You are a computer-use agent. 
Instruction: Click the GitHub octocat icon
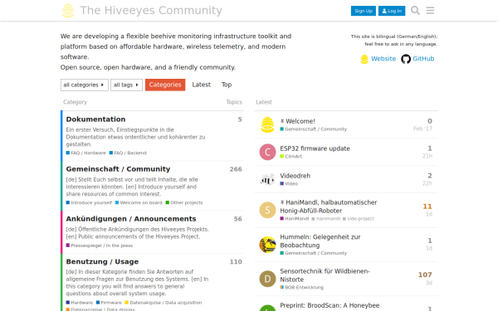point(406,59)
